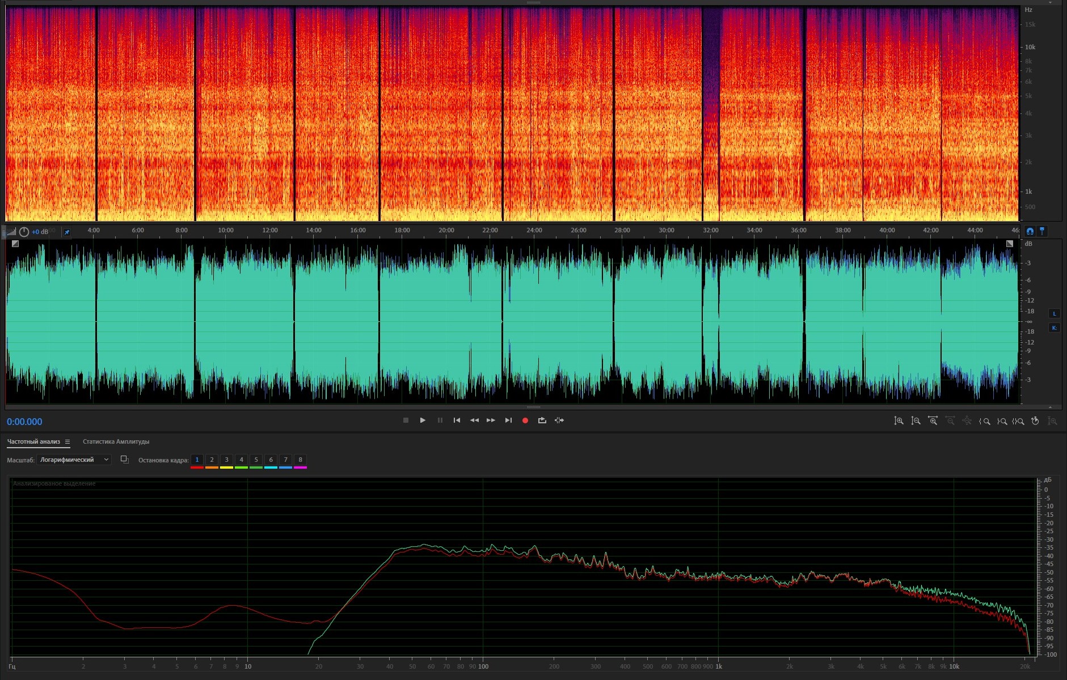Click hold frame button 3
The width and height of the screenshot is (1067, 680).
point(226,460)
